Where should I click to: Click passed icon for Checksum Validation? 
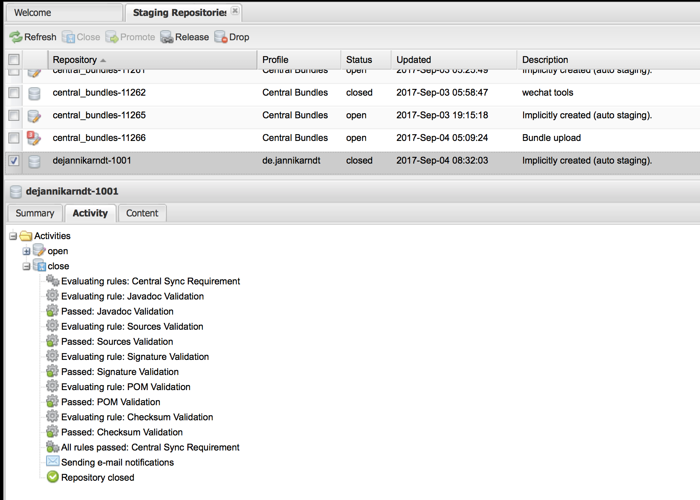(x=52, y=431)
